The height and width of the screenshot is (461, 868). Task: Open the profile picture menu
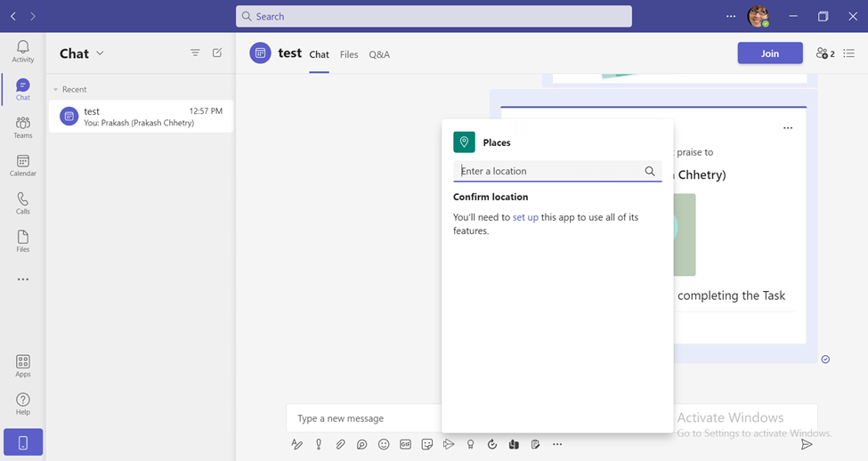[758, 16]
